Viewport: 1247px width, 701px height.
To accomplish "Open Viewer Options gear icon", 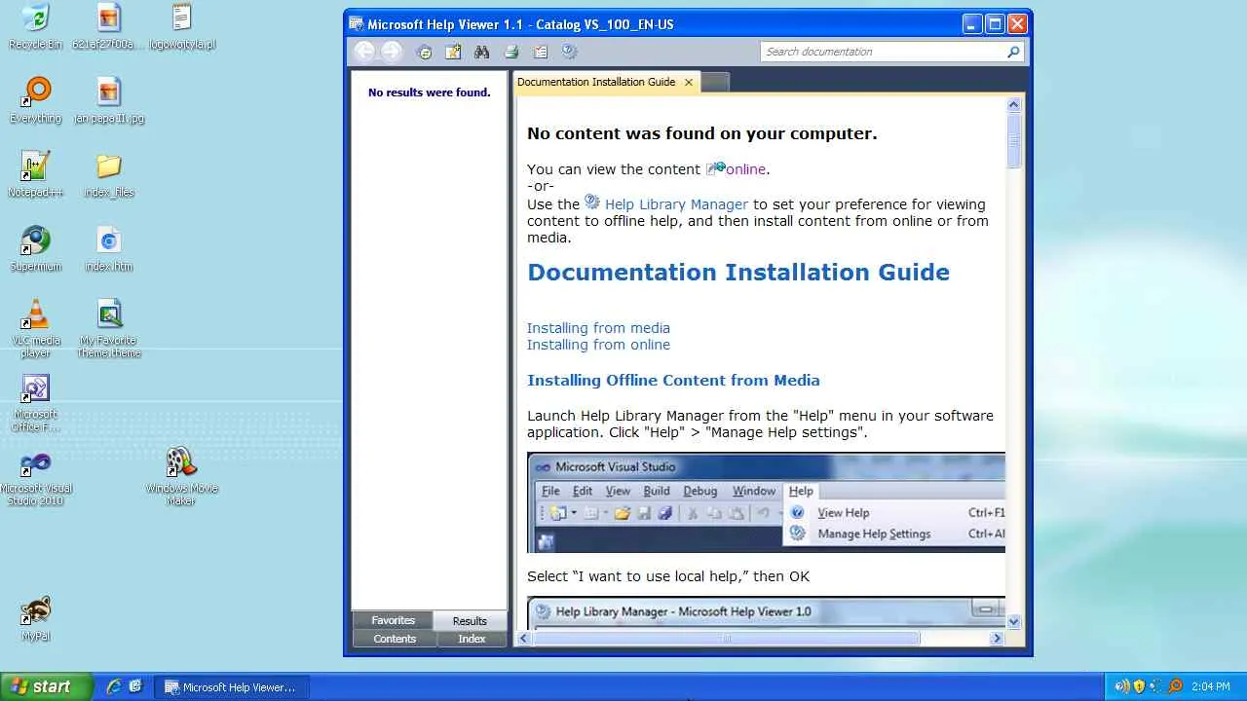I will click(570, 53).
